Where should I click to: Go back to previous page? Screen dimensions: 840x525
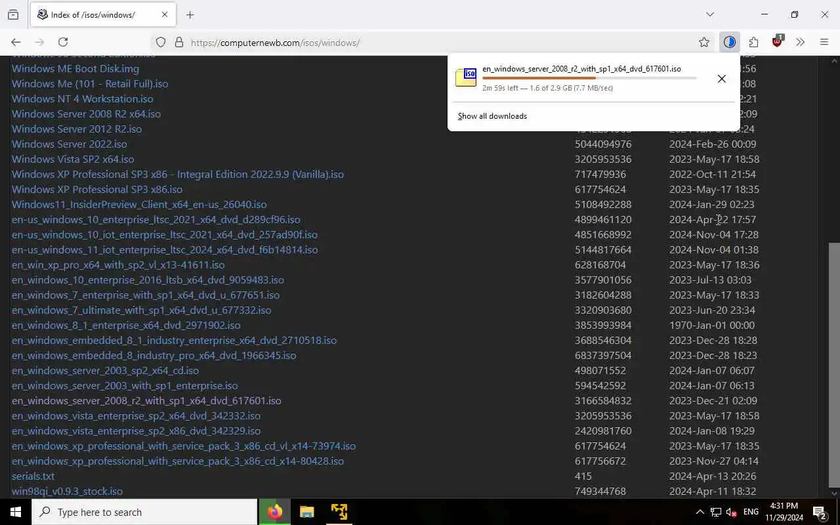(16, 42)
